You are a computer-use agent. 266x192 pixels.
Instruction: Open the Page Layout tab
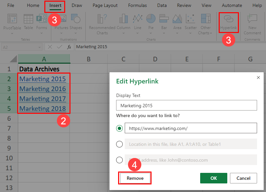(x=105, y=5)
